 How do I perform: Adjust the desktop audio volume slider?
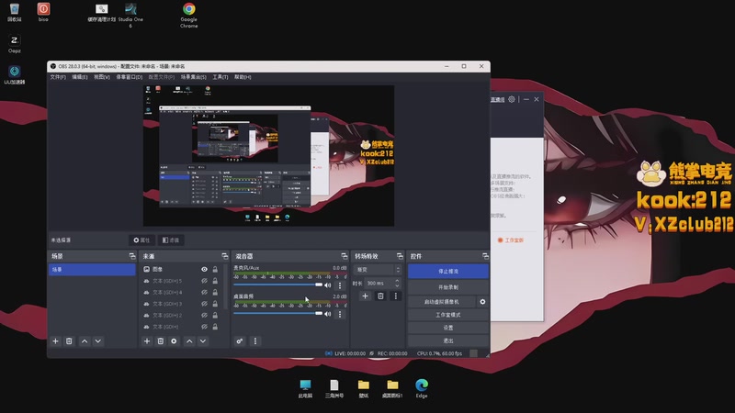(x=278, y=313)
